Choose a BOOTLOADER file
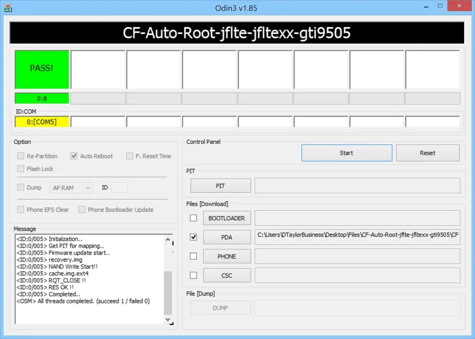 [227, 218]
